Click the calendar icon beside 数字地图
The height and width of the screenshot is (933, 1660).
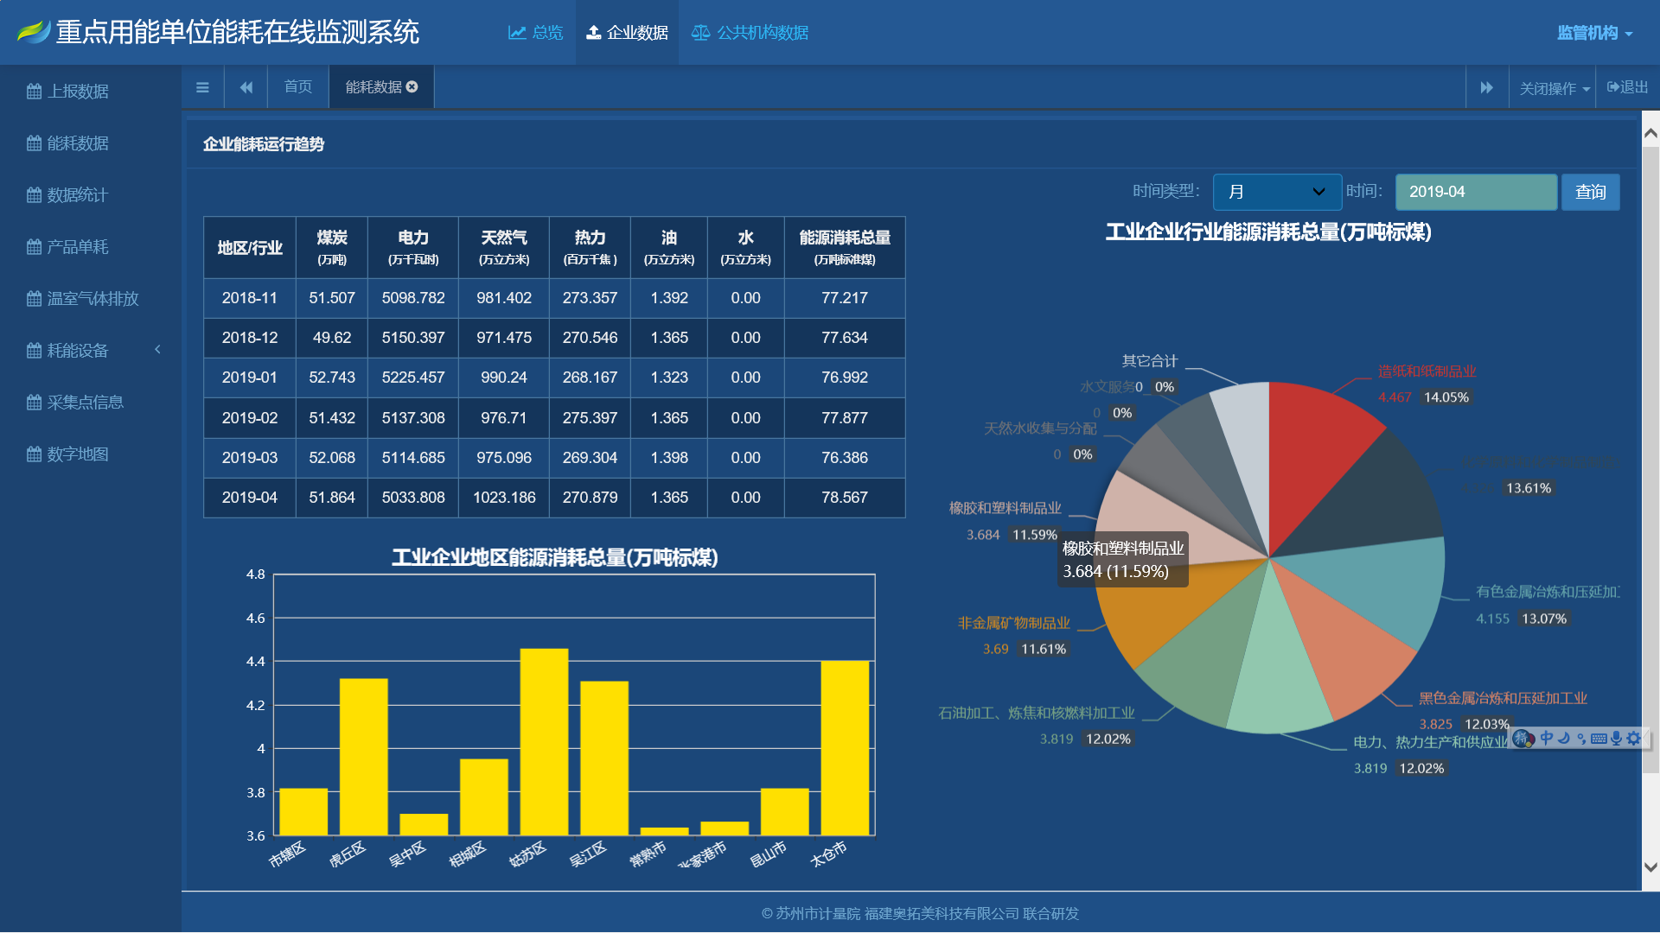pyautogui.click(x=34, y=454)
